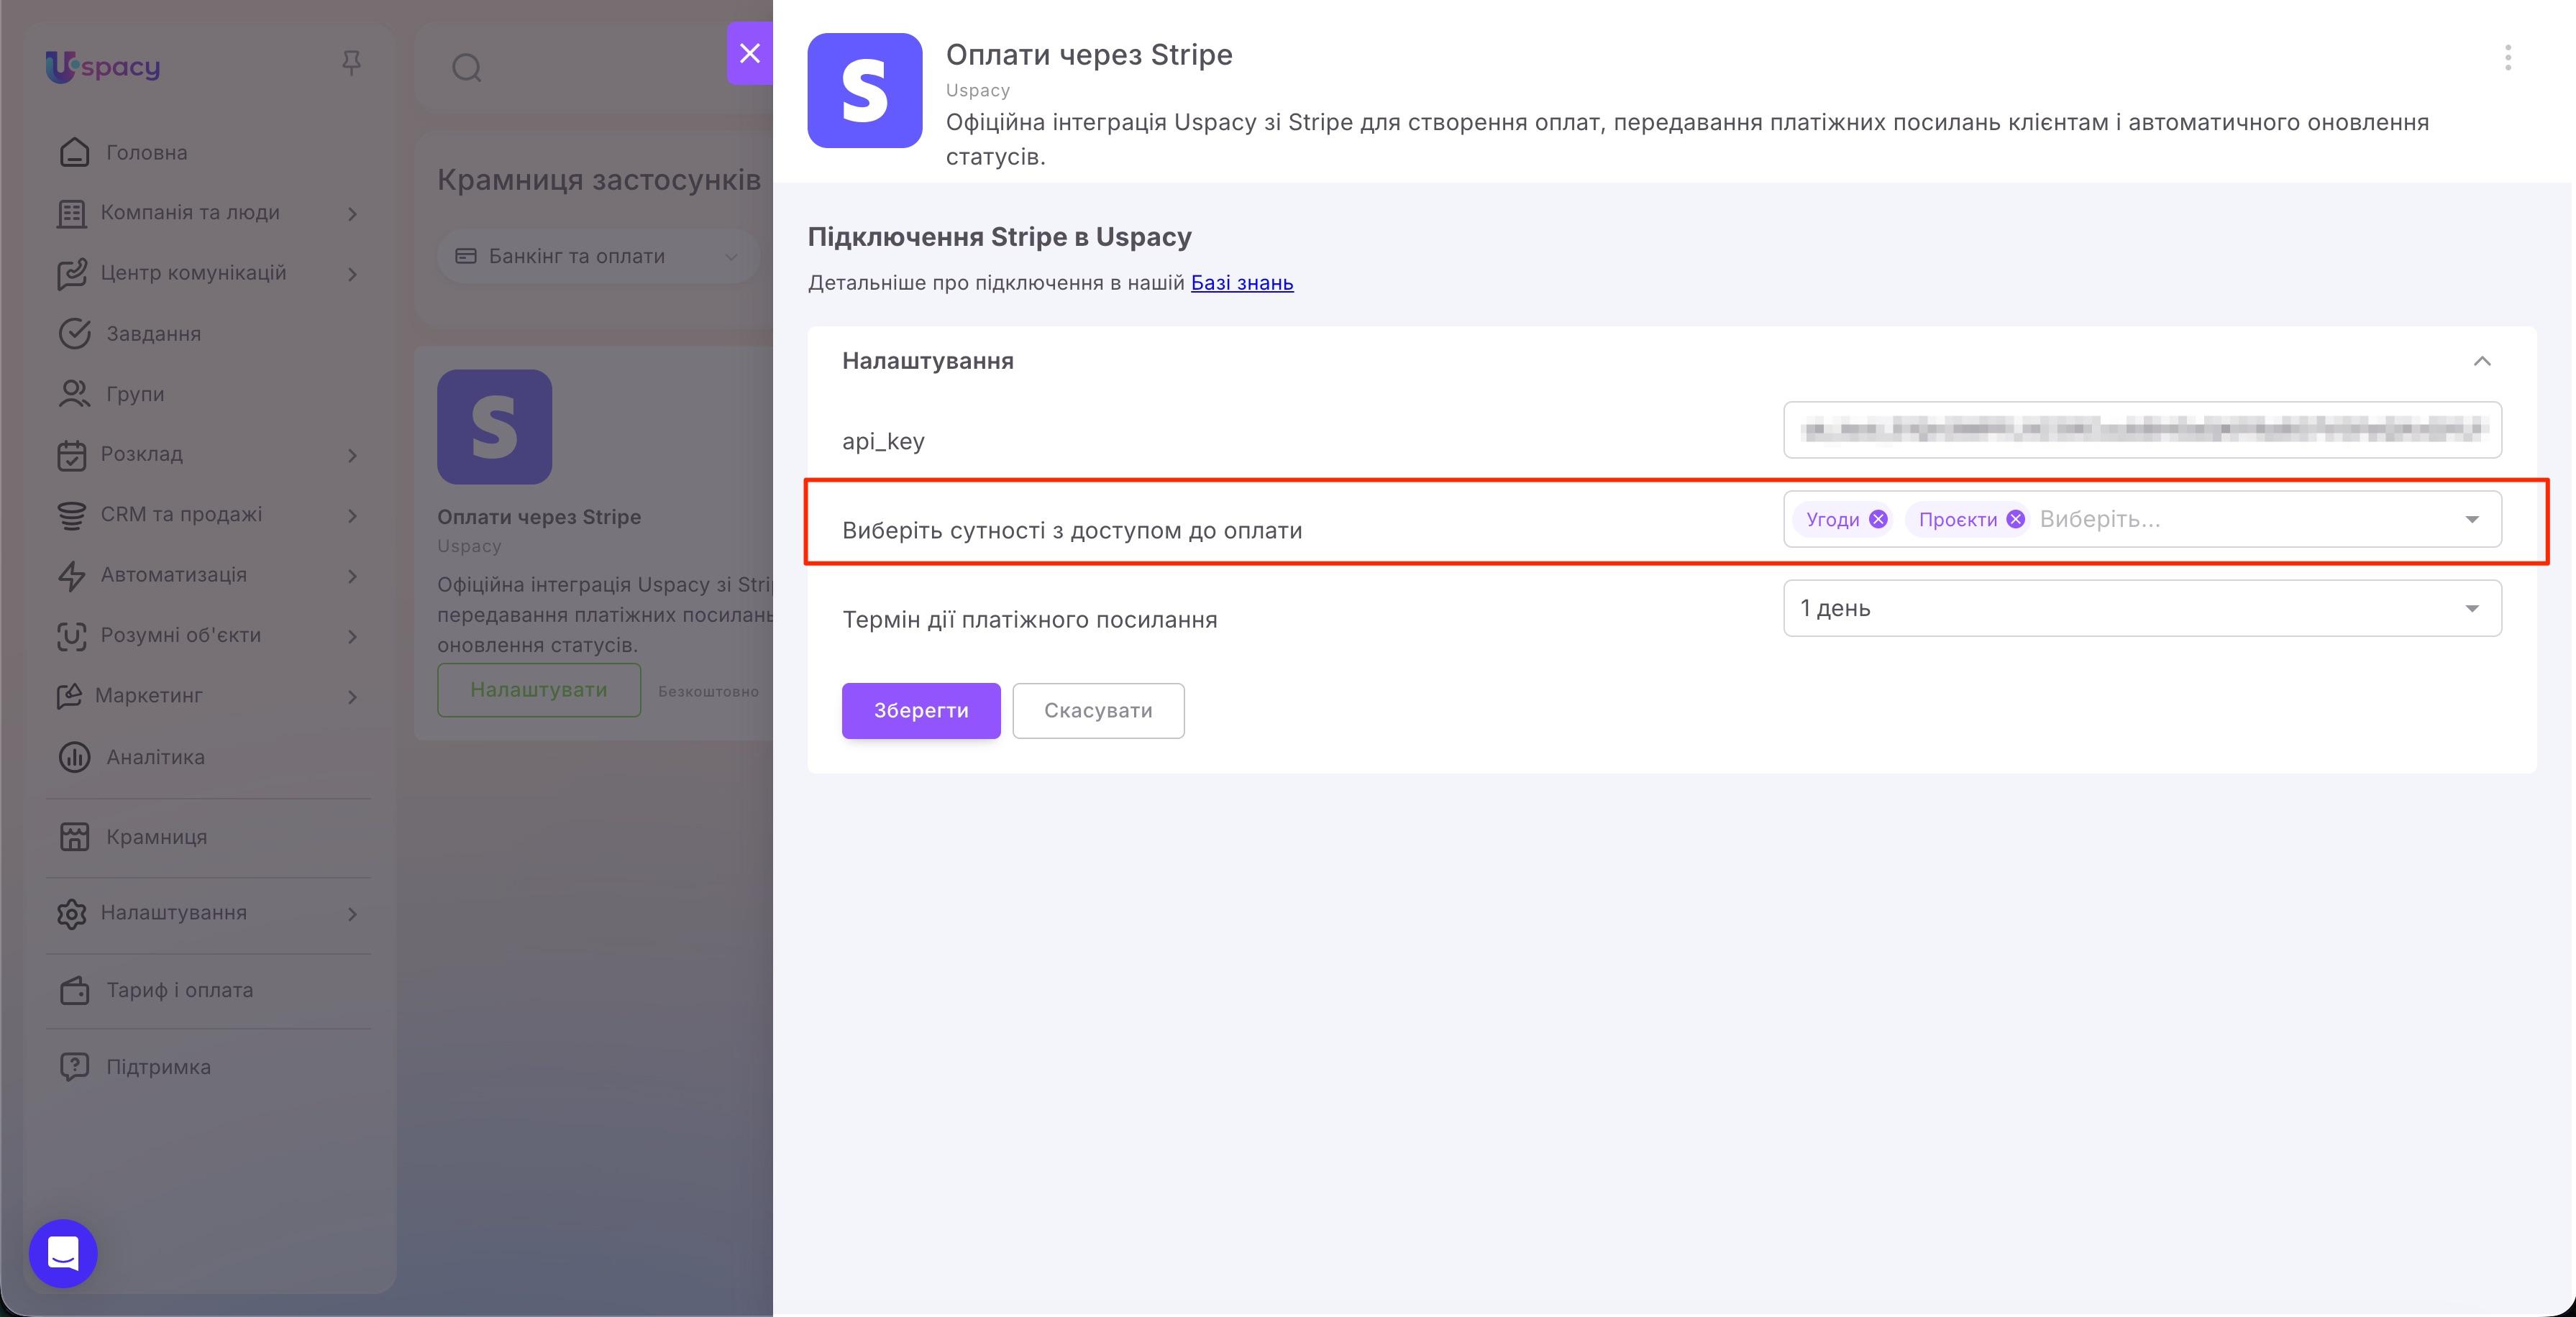This screenshot has width=2576, height=1317.
Task: Expand CRM та продажі submenu arrow
Action: [x=352, y=515]
